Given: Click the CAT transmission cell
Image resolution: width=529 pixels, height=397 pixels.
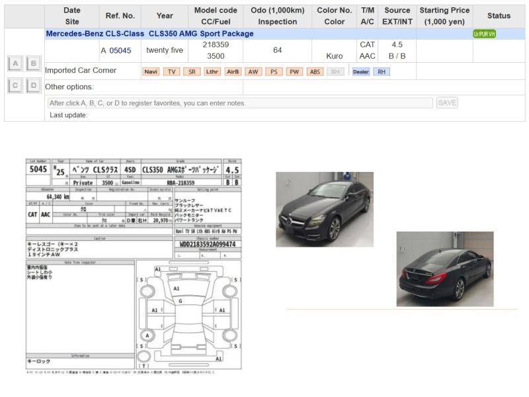Looking at the screenshot, I should point(368,45).
